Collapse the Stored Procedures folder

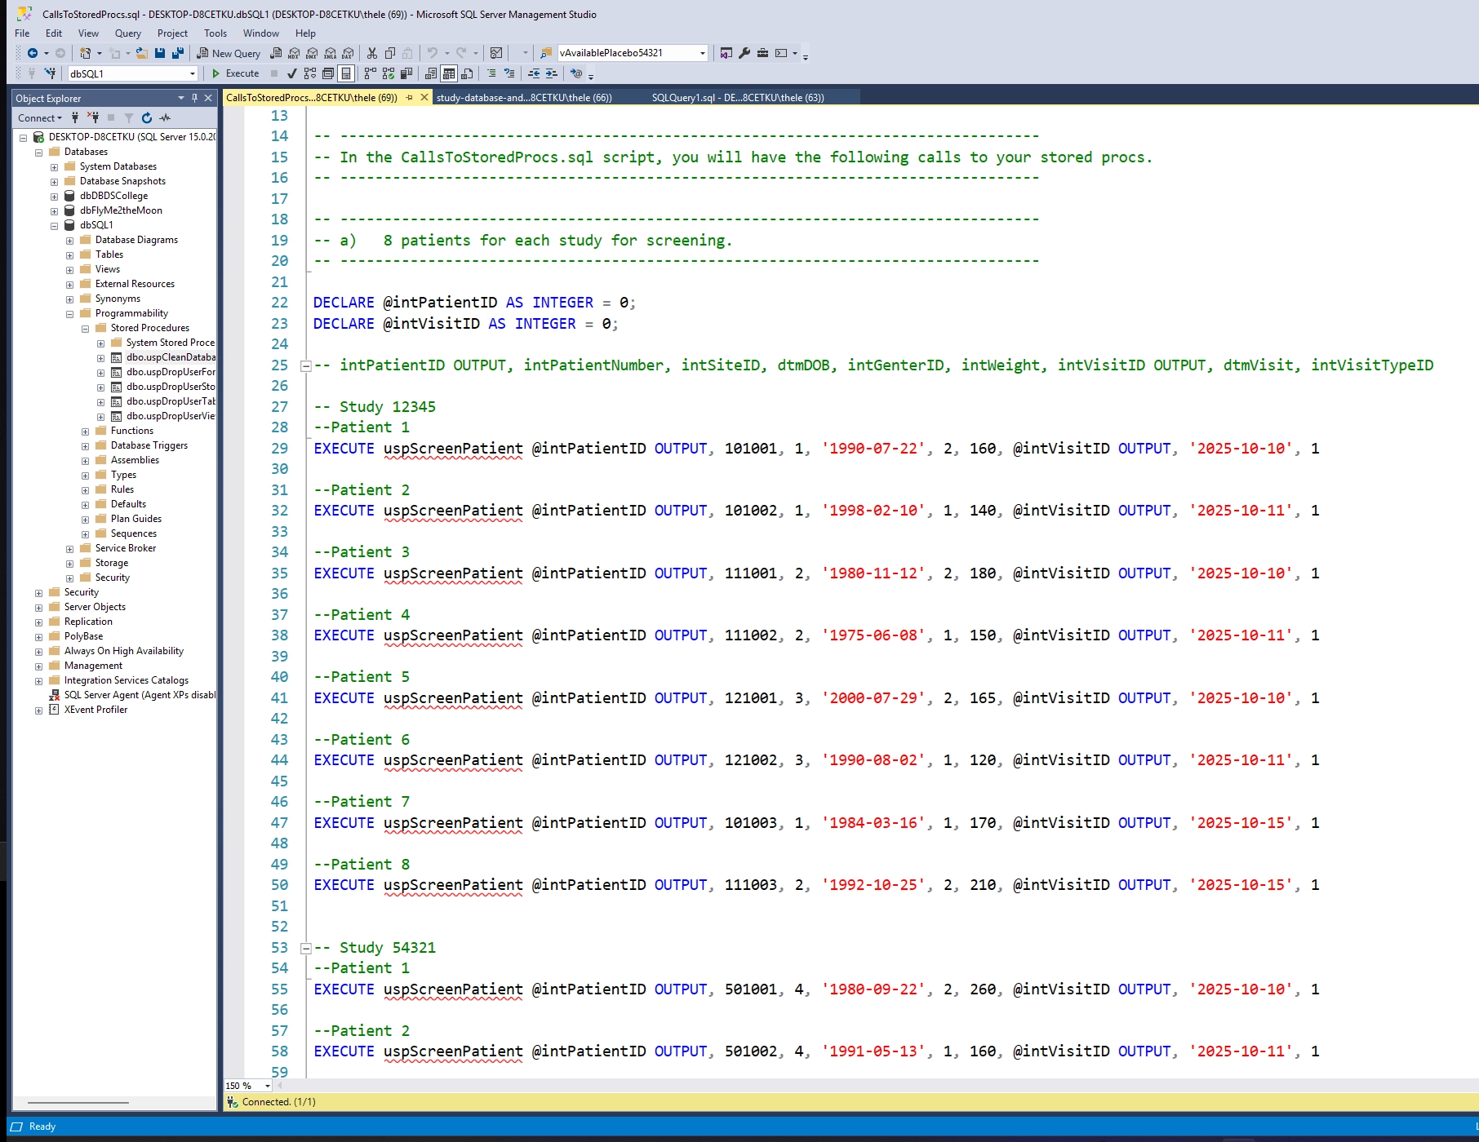coord(85,328)
